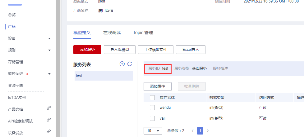This screenshot has height=137, width=304.
Task: Expand the 规则 menu arrow
Action: pyautogui.click(x=49, y=51)
